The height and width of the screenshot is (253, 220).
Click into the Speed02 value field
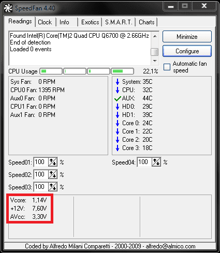pos(41,174)
